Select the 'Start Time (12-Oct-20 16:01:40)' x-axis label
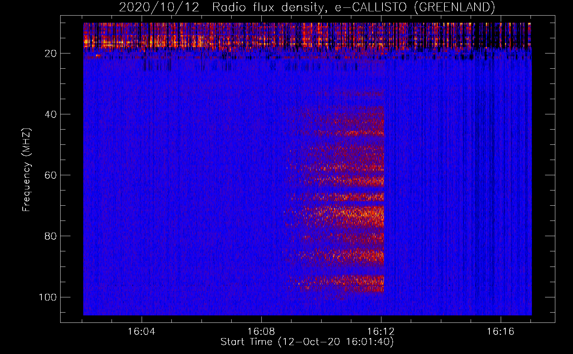The image size is (573, 354). [307, 342]
